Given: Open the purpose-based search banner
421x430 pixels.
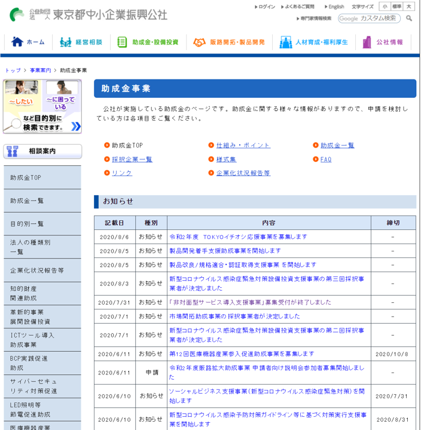Looking at the screenshot, I should pyautogui.click(x=42, y=106).
